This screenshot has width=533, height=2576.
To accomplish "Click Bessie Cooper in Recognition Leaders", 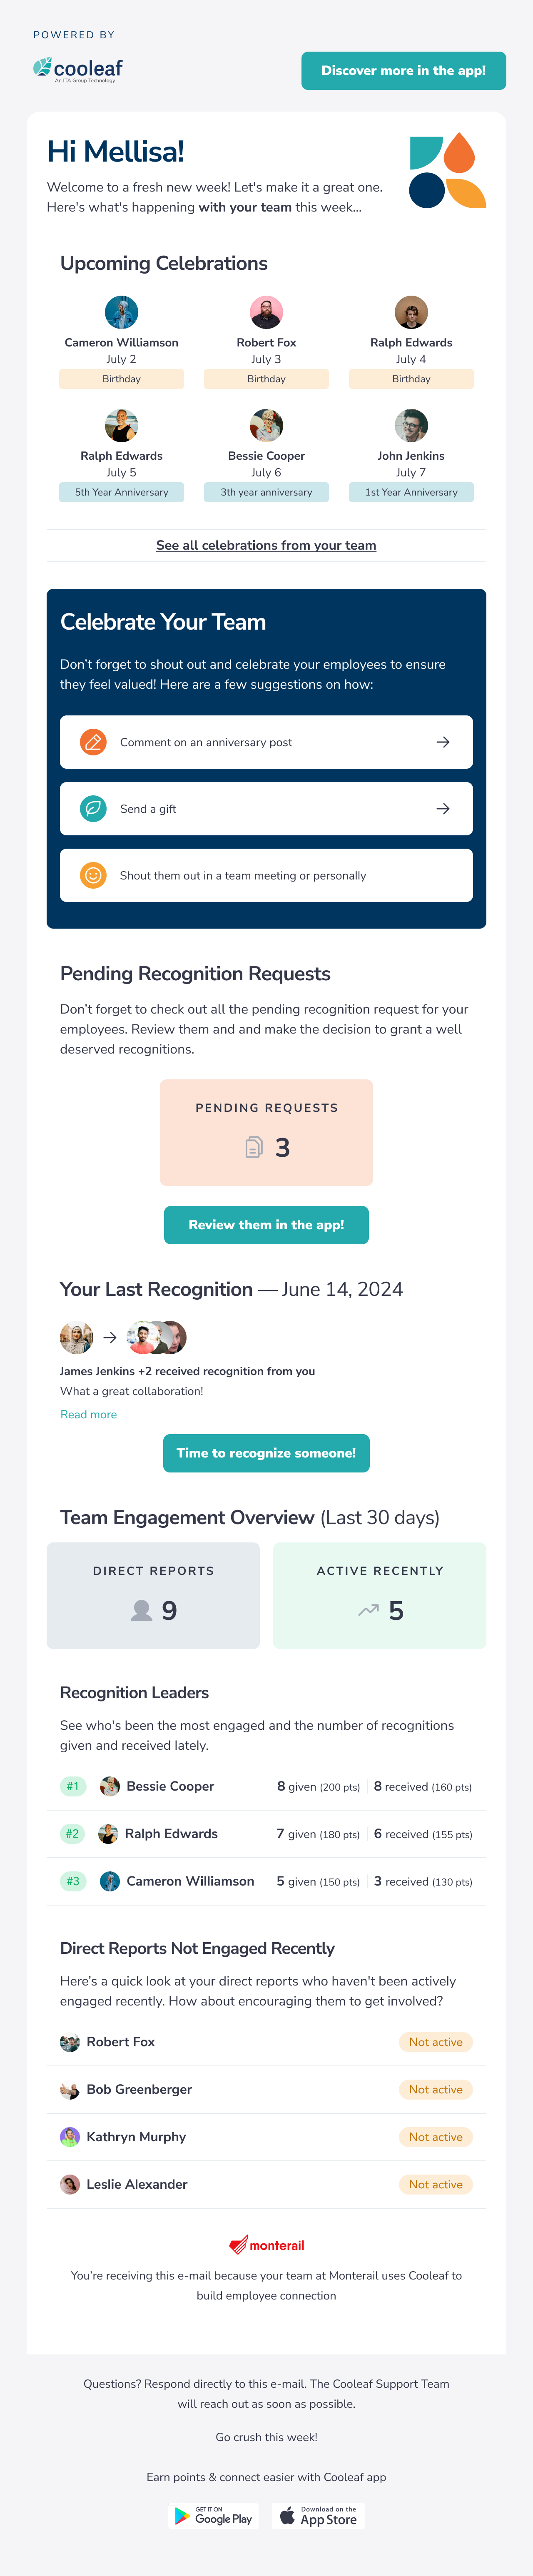I will tap(170, 1786).
